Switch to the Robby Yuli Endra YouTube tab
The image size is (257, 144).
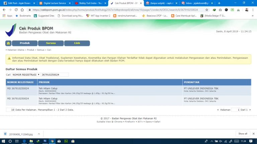tap(90, 3)
